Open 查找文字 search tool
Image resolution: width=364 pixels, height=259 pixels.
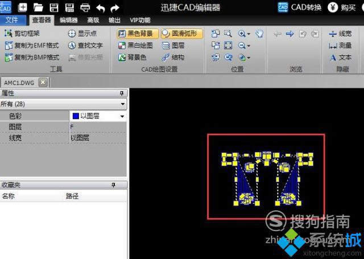(85, 46)
